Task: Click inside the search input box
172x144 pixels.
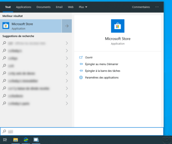Action: [82, 131]
